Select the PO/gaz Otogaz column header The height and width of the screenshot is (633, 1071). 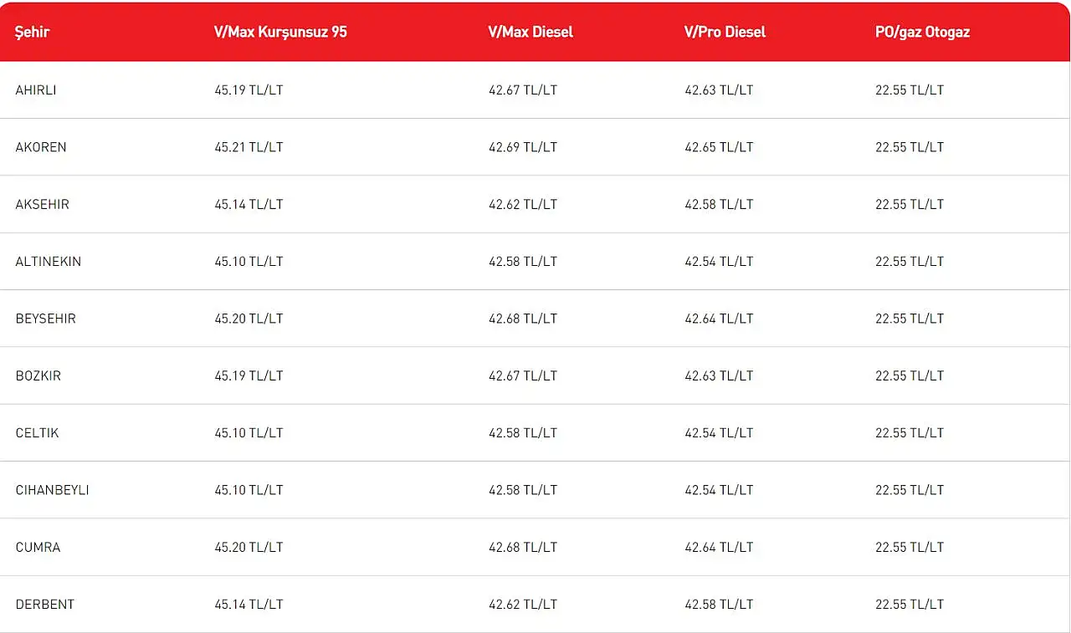(922, 33)
